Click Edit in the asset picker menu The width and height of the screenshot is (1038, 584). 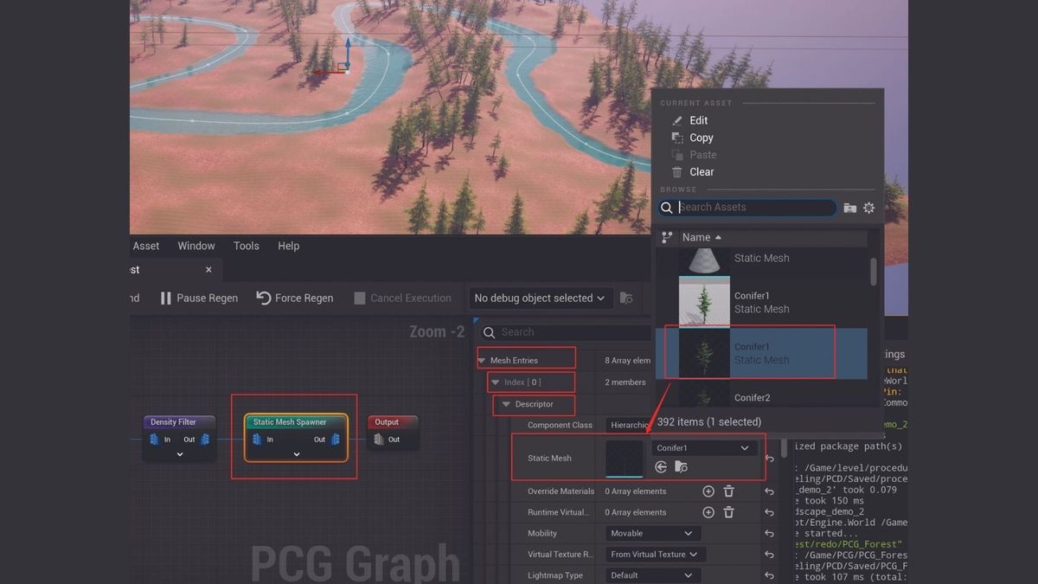click(x=698, y=120)
